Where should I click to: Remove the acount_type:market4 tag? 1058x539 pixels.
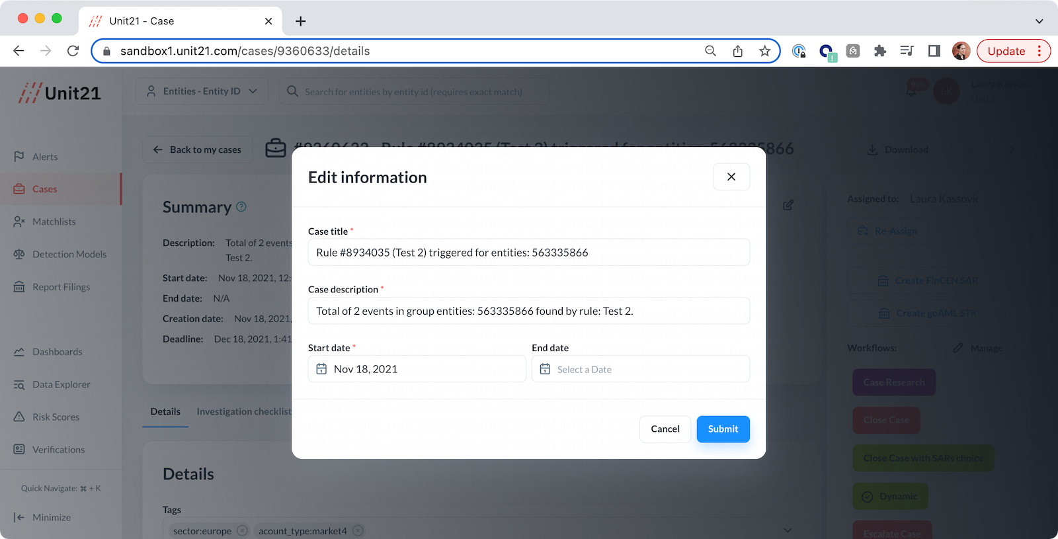358,530
